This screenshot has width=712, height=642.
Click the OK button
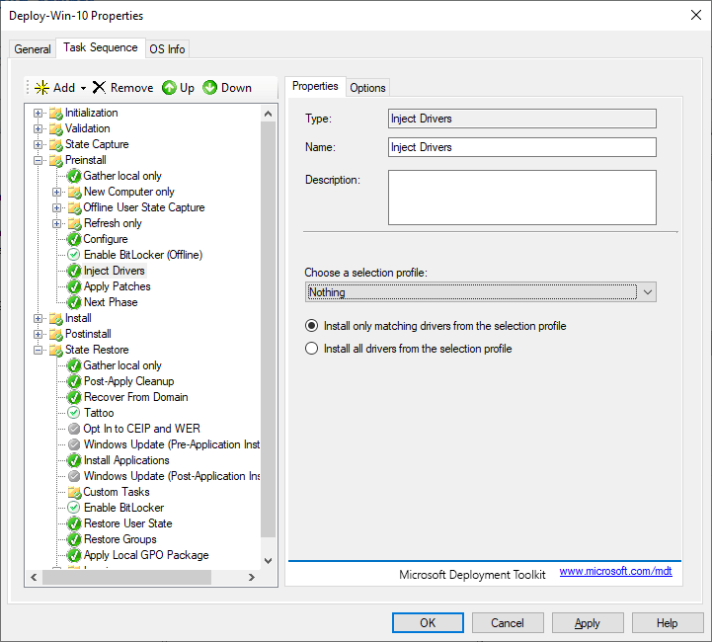click(x=428, y=623)
